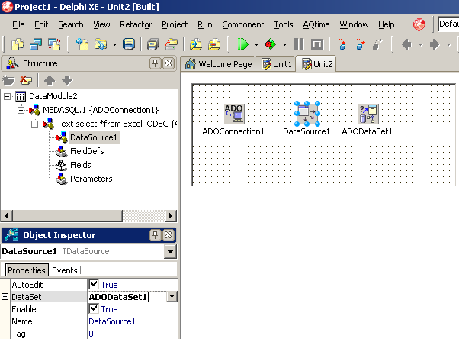Select the ADODataSet1 component on designer
Screen dimensions: 459x339
368,114
